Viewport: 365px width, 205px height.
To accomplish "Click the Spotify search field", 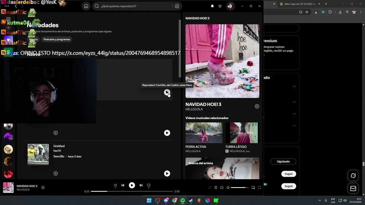I will tap(133, 6).
